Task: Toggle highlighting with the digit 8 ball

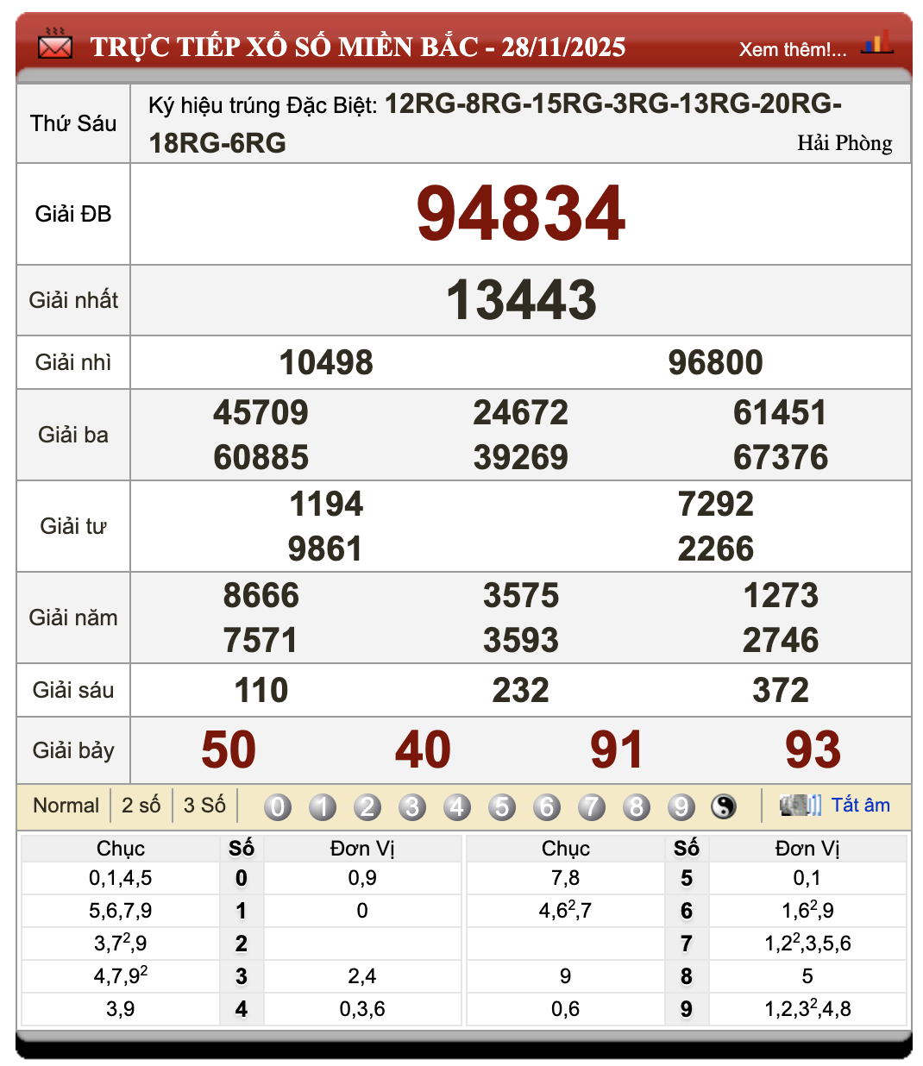Action: [637, 807]
